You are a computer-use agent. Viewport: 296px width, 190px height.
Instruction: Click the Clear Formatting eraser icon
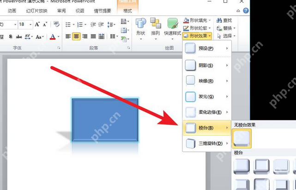56,24
